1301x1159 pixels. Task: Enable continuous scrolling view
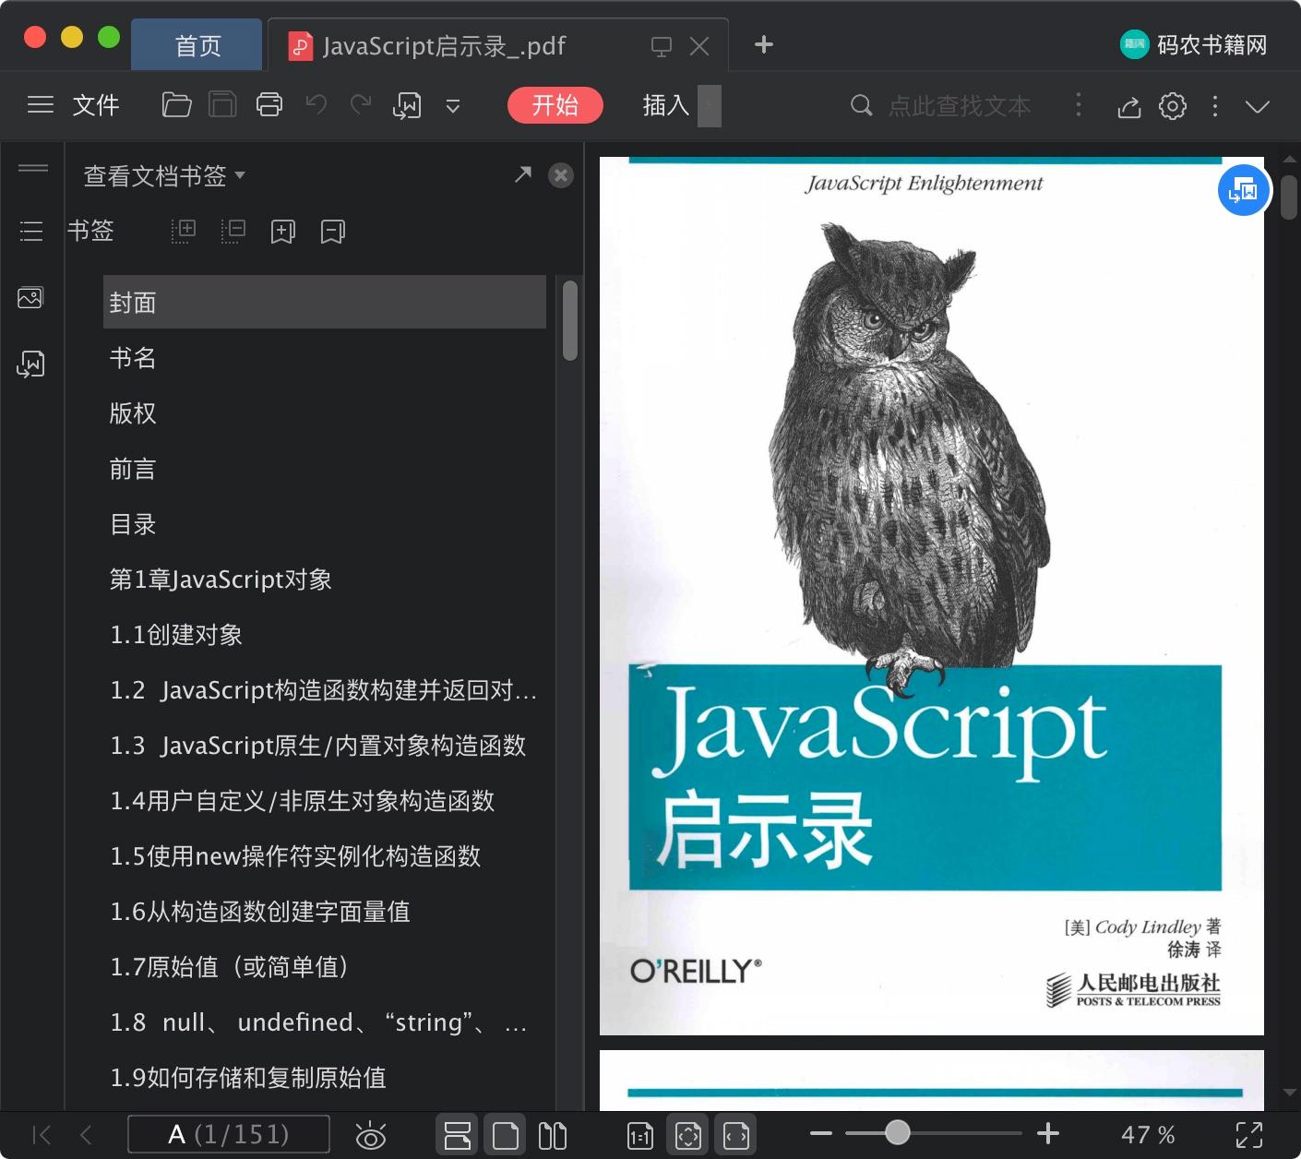(458, 1135)
